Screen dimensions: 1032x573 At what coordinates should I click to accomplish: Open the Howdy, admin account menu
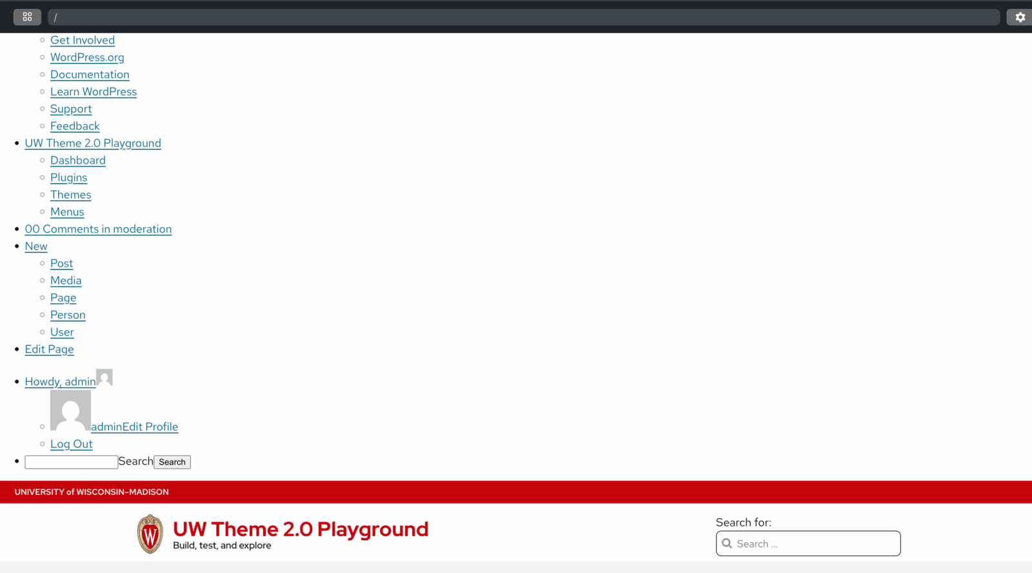click(x=60, y=382)
